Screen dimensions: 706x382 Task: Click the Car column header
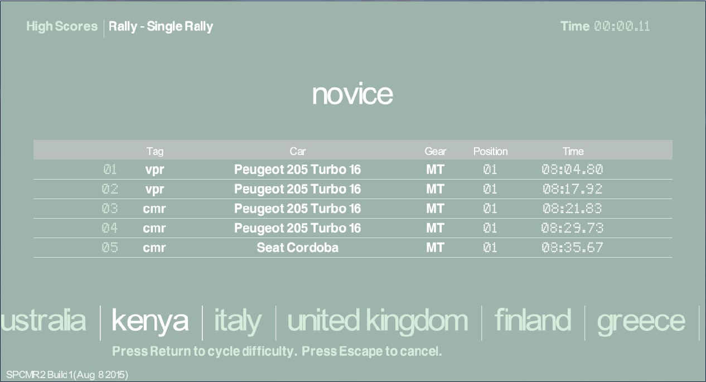coord(297,151)
